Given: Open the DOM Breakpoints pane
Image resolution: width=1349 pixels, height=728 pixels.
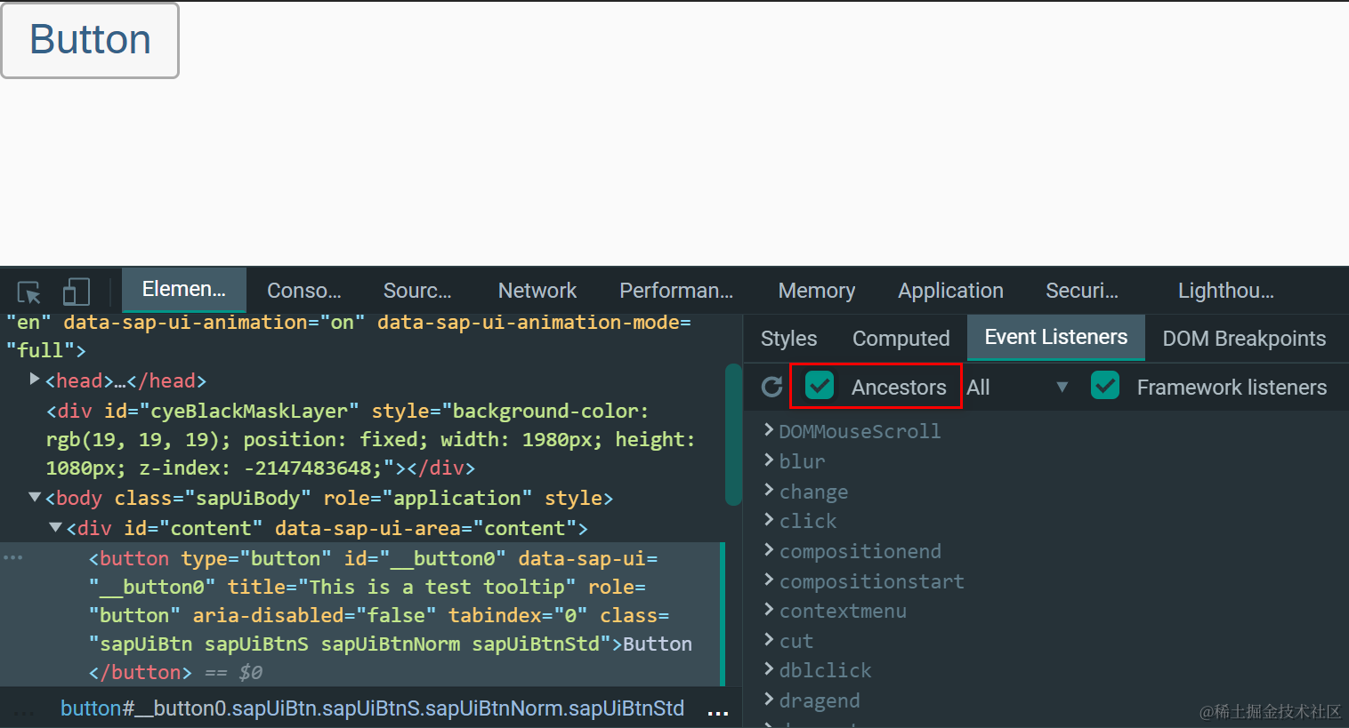Looking at the screenshot, I should point(1244,339).
